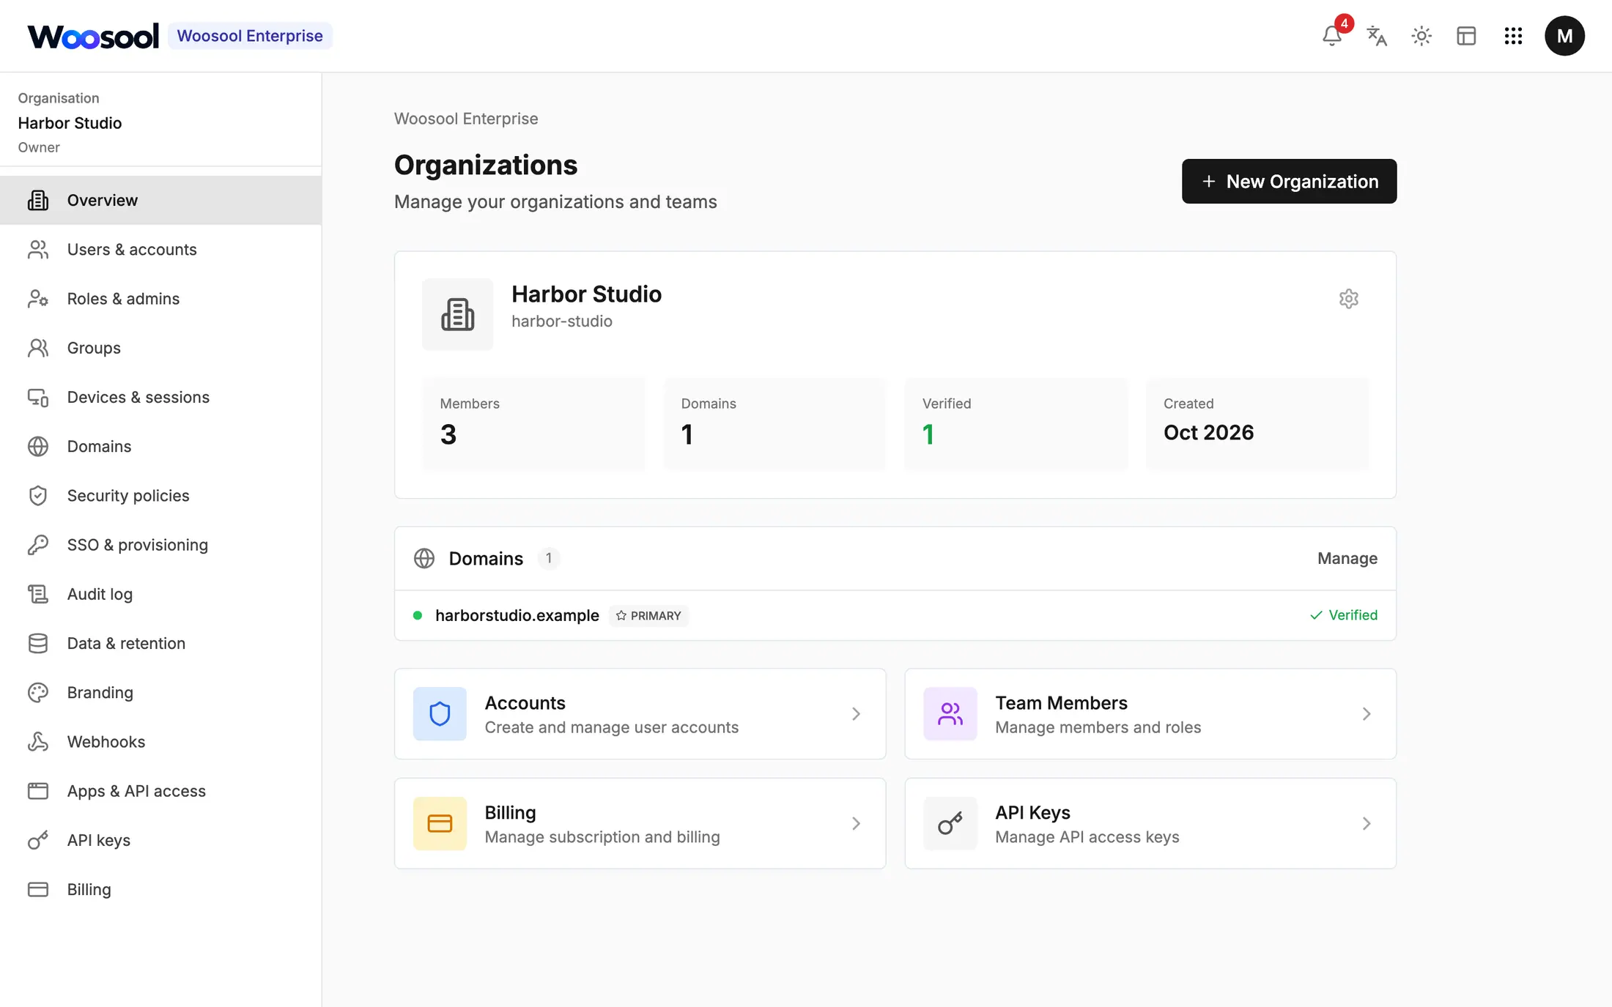The width and height of the screenshot is (1612, 1007).
Task: Open the M user avatar menu
Action: point(1564,36)
